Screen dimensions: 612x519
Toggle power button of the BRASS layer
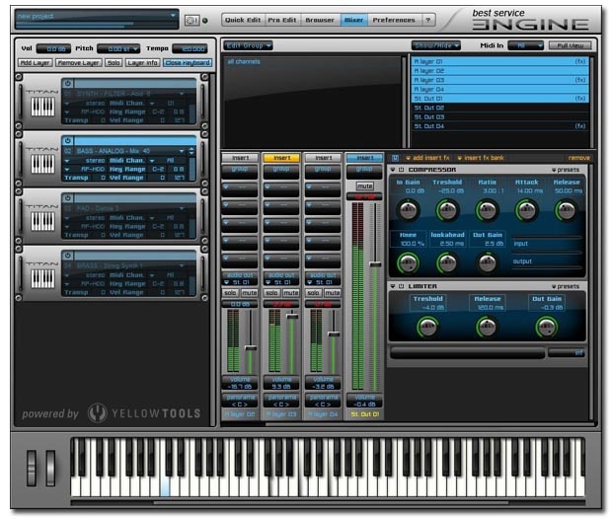tap(68, 256)
